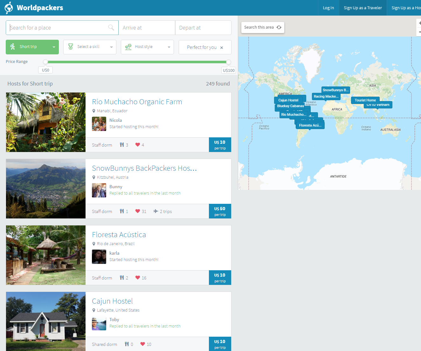
Task: Click the SnowBunnys mountain photo thumbnail
Action: pyautogui.click(x=46, y=189)
